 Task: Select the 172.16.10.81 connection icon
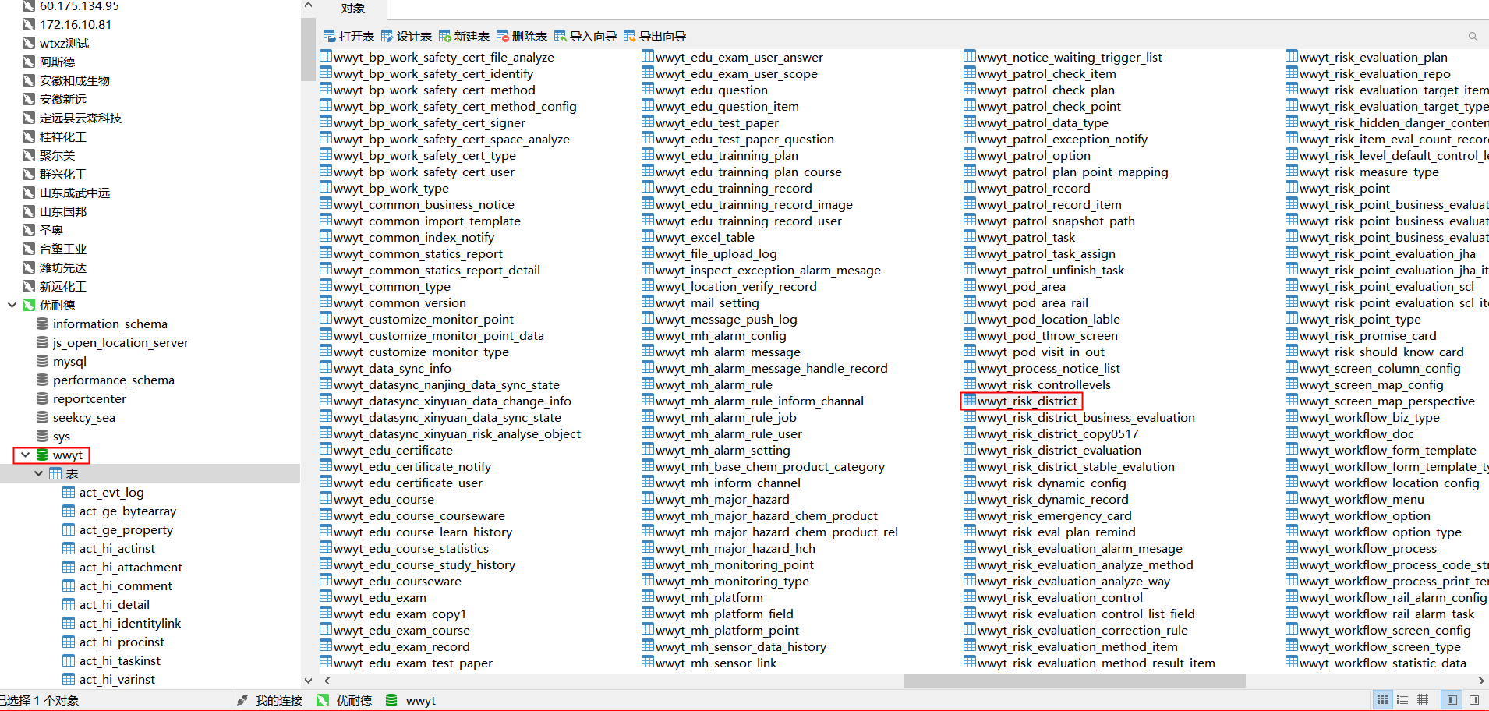[29, 24]
